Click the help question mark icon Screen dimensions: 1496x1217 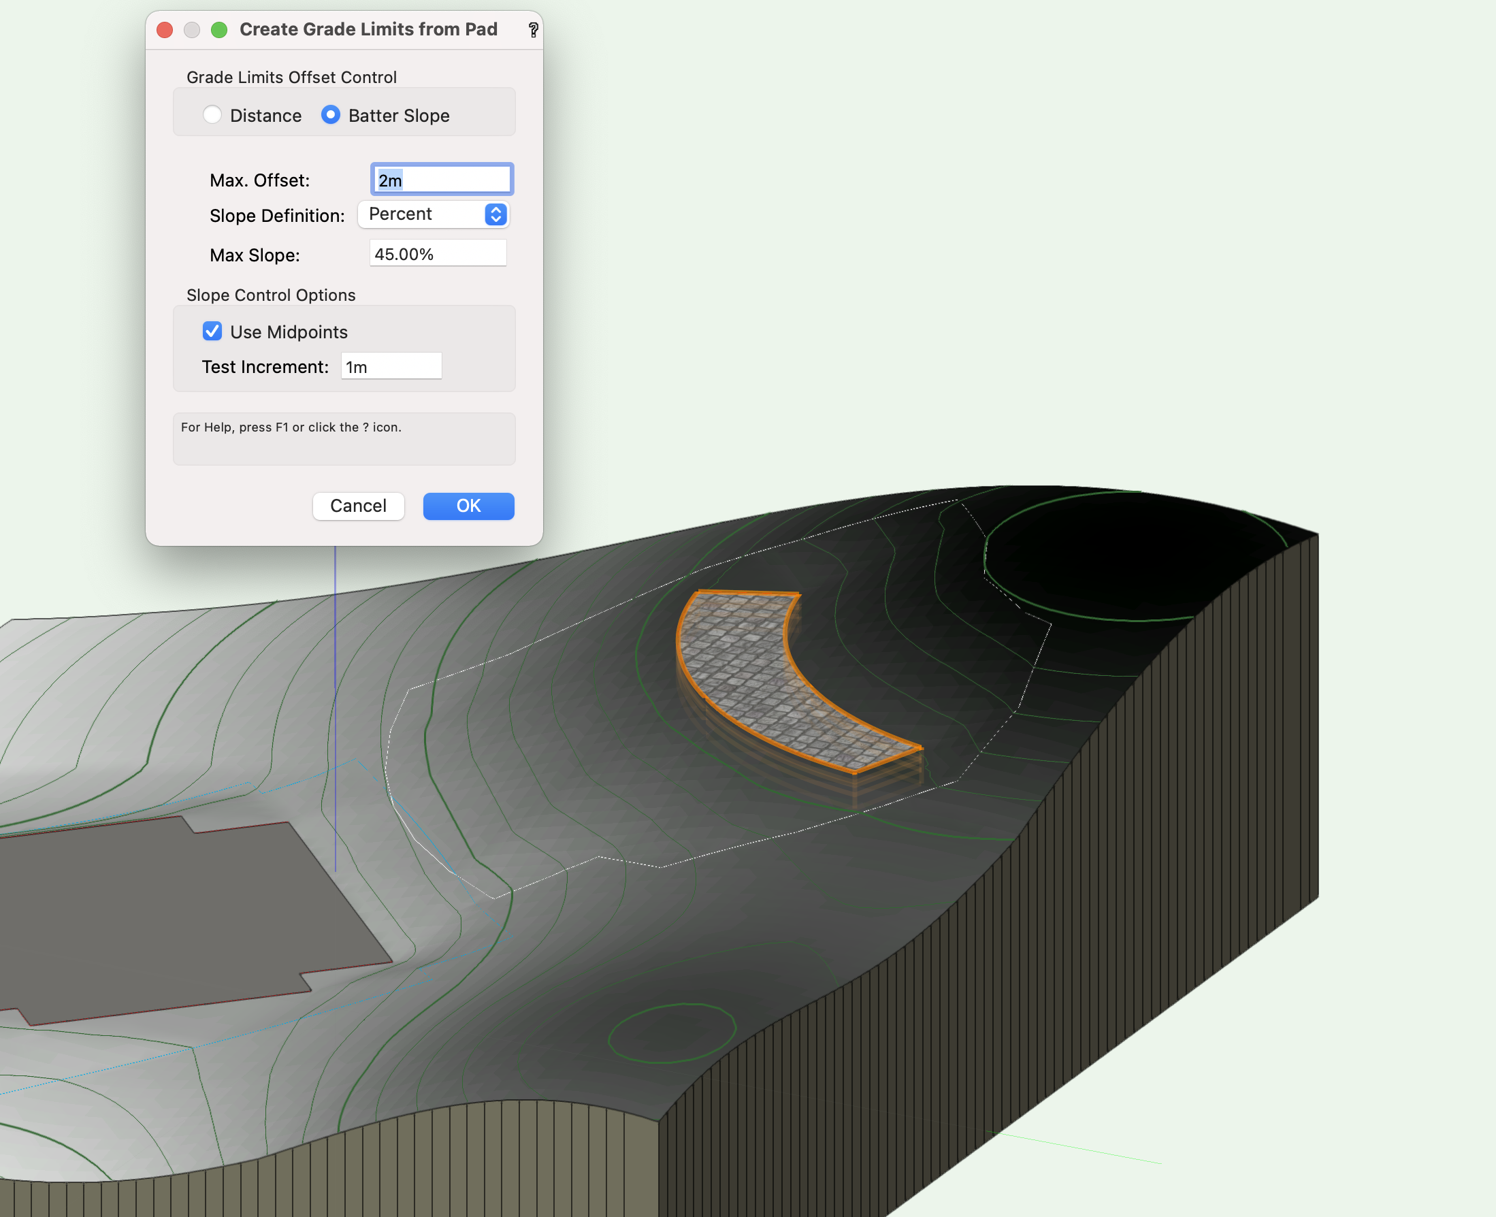coord(534,29)
